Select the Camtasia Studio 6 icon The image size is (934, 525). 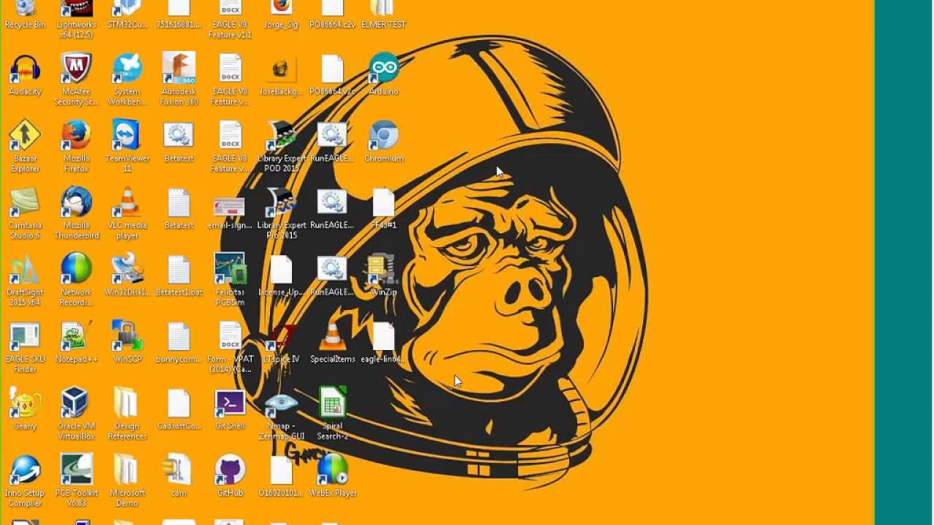tap(25, 203)
